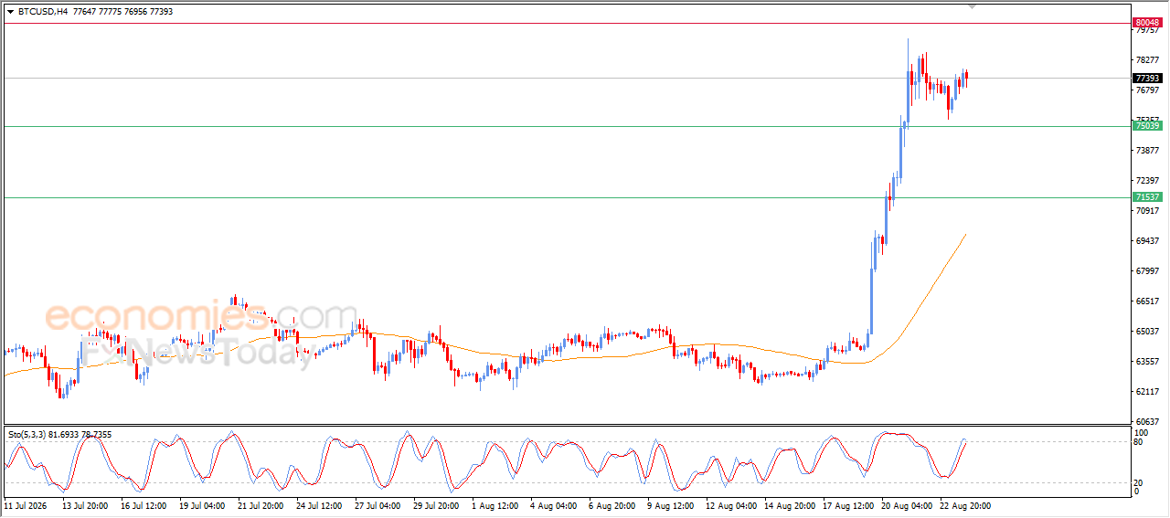The width and height of the screenshot is (1170, 518).
Task: Click the gray chart shift triangle marker
Action: coord(972,7)
